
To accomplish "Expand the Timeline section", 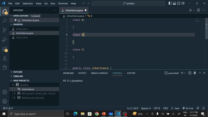I will [34, 76].
